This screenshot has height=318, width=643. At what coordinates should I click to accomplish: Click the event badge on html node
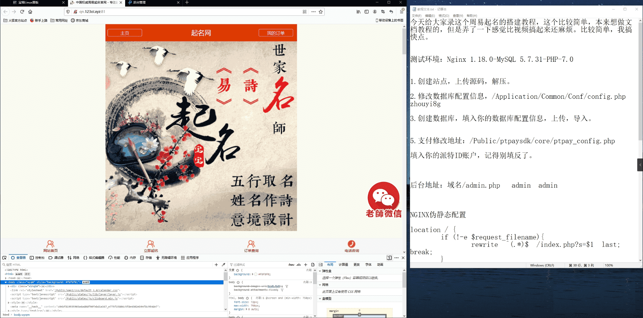point(19,274)
